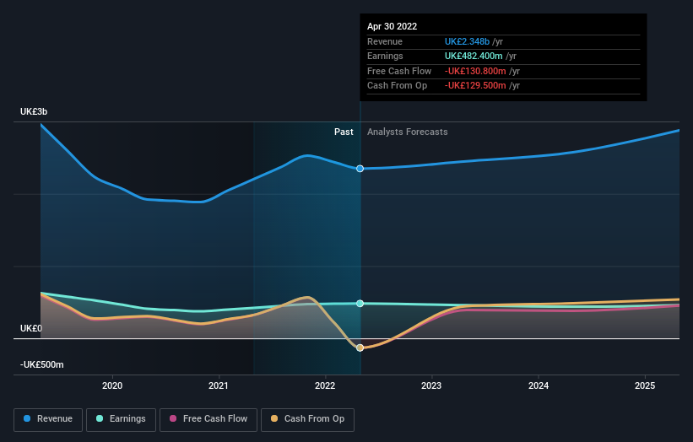Click the UK£2.348b revenue value in tooltip
The height and width of the screenshot is (442, 693).
click(467, 41)
